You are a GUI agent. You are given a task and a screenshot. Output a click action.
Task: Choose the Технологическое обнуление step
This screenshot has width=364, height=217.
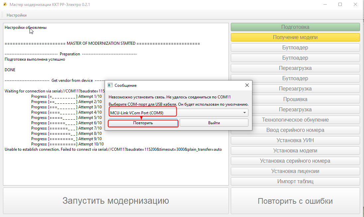tap(295, 120)
